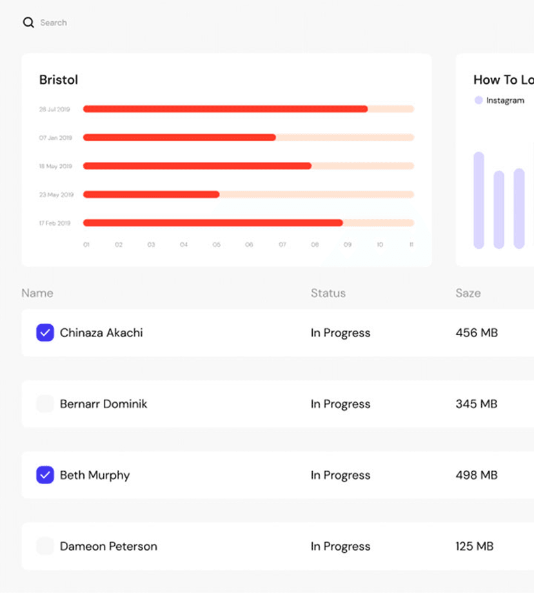Screen dimensions: 534x593
Task: Click into the Search input field
Action: point(54,22)
